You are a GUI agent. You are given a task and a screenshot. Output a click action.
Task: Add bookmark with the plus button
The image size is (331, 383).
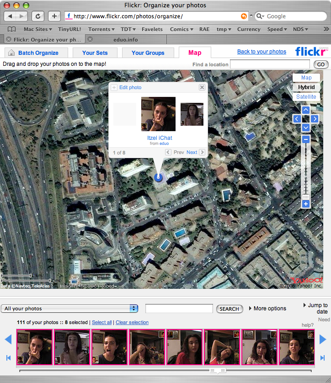tap(54, 16)
